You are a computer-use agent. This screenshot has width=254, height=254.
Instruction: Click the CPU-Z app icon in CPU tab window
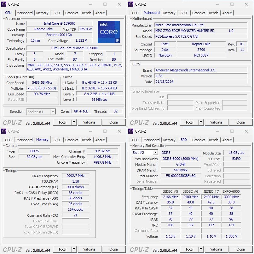(x=4, y=4)
